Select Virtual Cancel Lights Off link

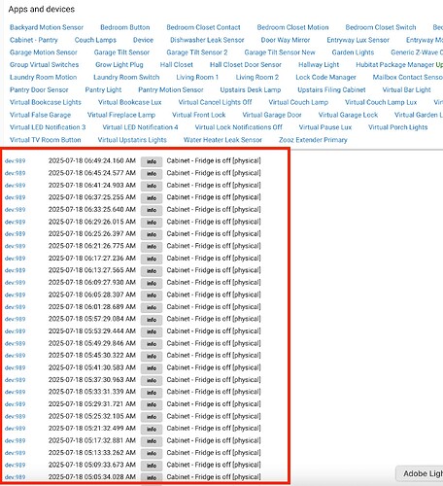click(x=215, y=102)
